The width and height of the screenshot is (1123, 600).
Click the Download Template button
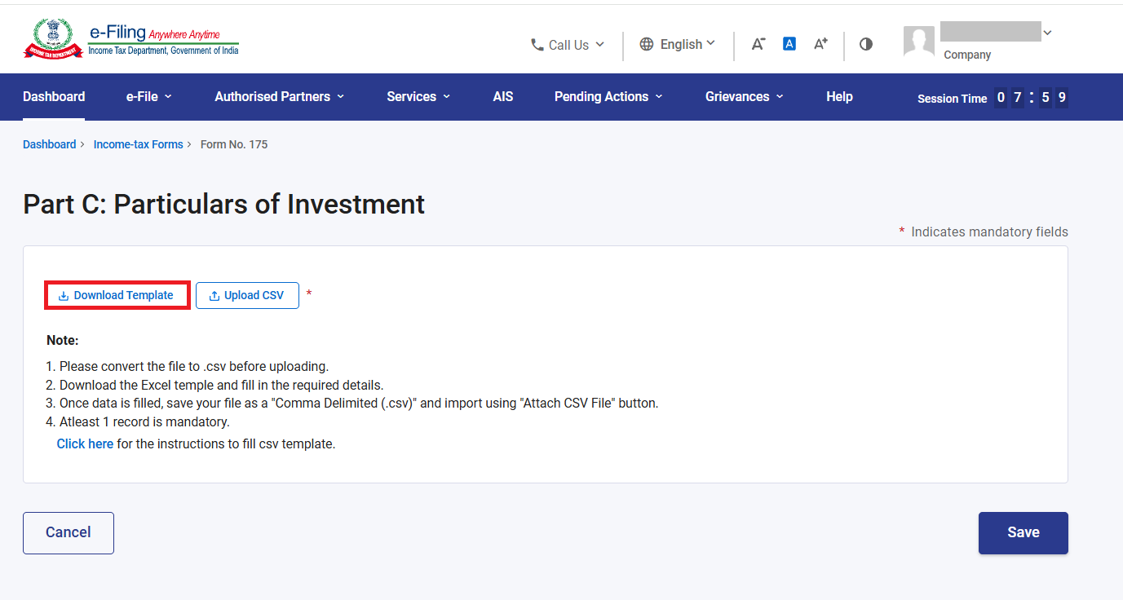coord(117,295)
